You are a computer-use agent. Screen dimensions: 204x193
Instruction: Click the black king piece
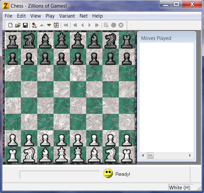pos(78,41)
